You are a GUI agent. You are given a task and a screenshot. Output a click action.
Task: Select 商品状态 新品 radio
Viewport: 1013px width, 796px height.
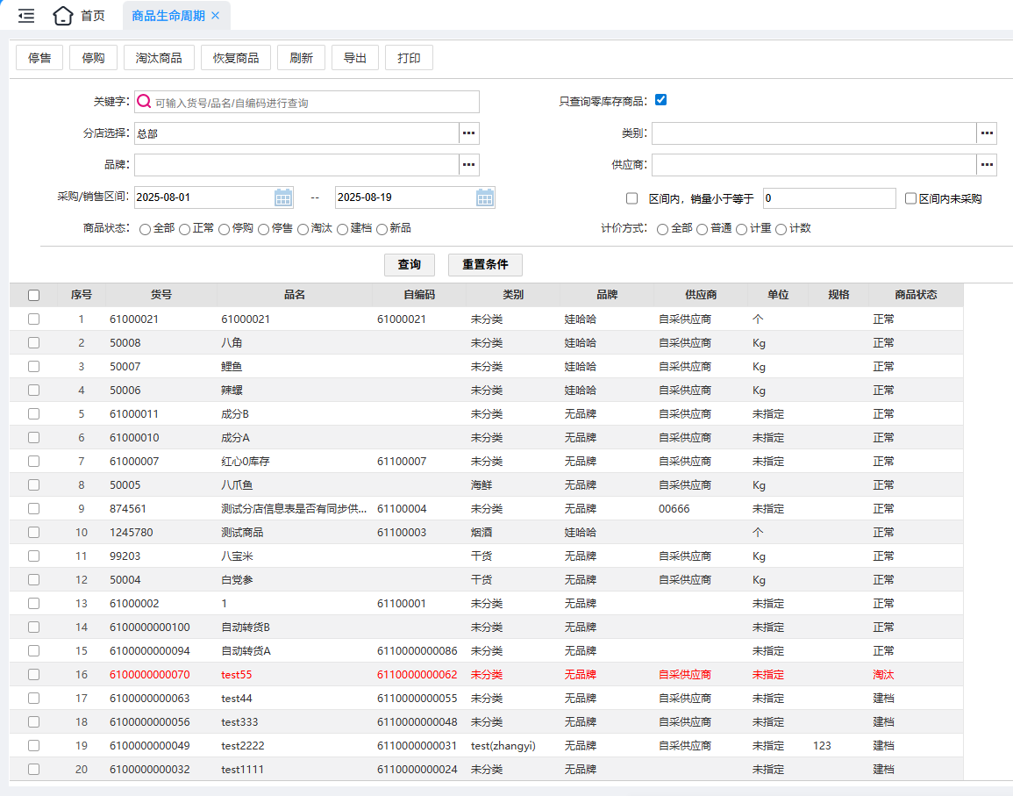point(382,229)
